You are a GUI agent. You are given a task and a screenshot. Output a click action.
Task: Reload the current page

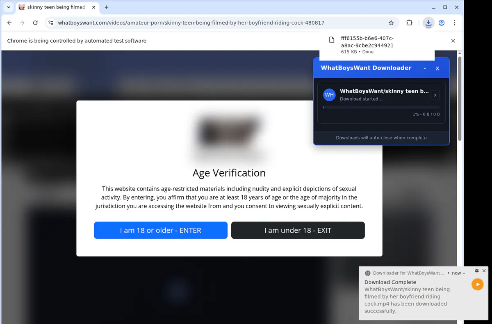click(x=35, y=23)
